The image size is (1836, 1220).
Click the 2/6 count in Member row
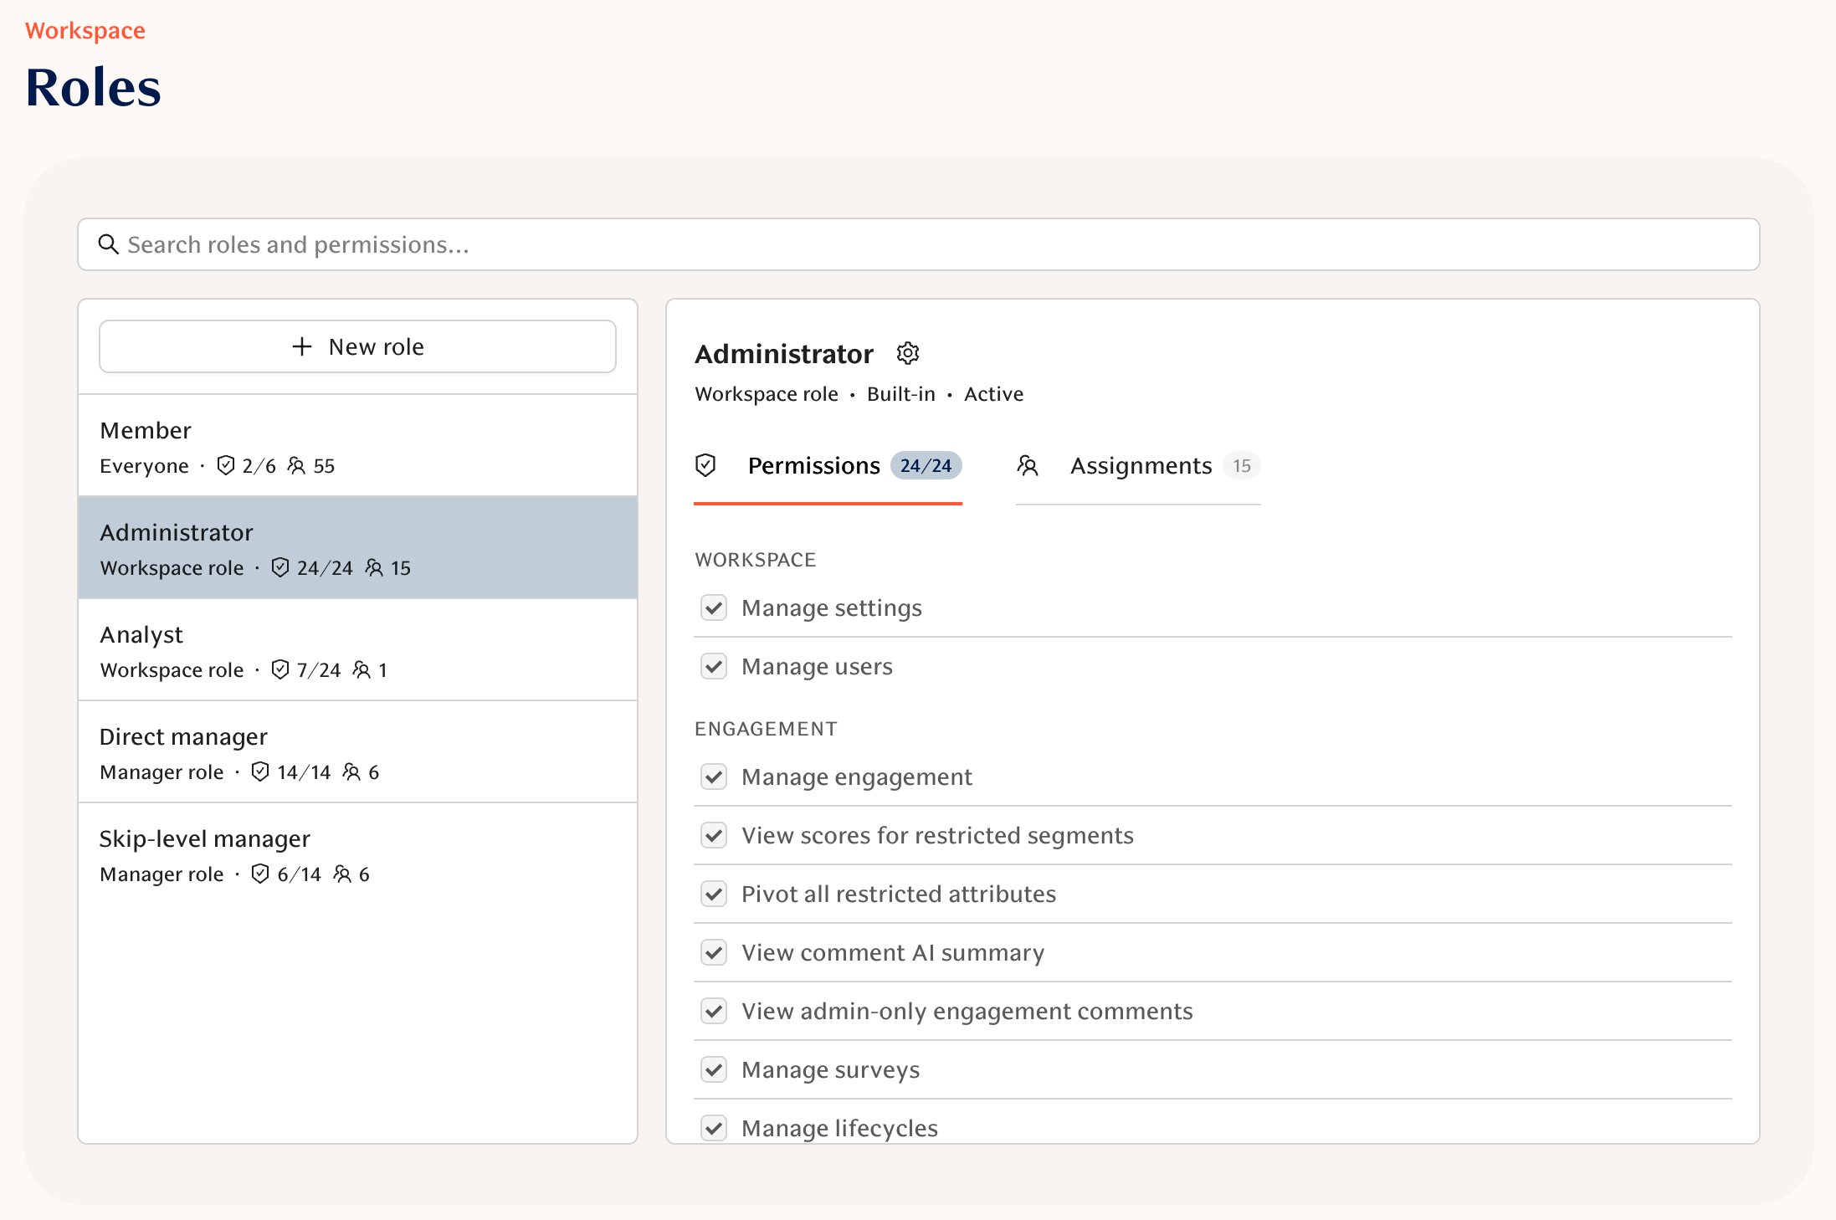pos(259,466)
